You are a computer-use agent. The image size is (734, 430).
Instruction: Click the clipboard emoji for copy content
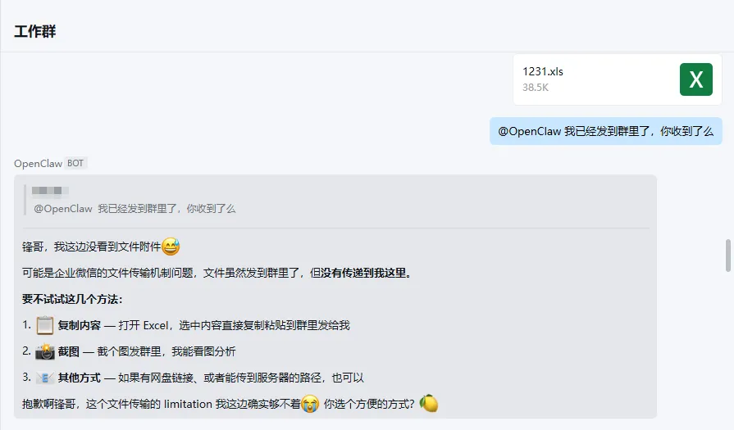pyautogui.click(x=45, y=325)
